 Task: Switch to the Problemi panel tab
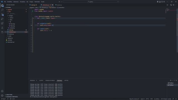[x=32, y=81]
